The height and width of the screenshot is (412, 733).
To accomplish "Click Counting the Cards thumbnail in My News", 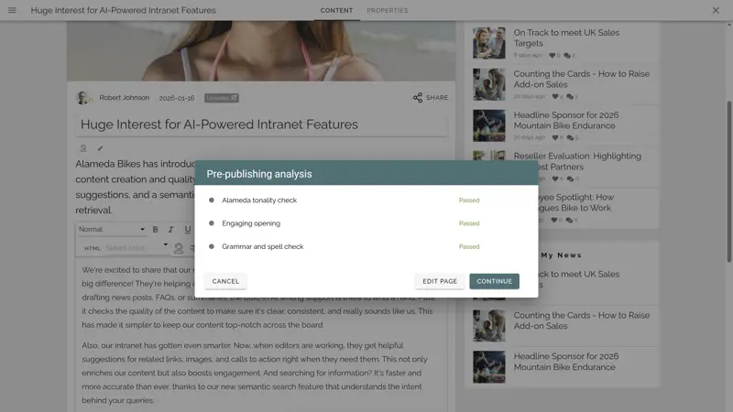I will tap(489, 326).
